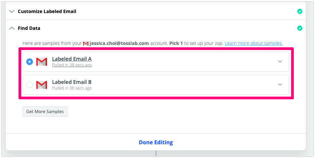This screenshot has width=315, height=158.
Task: Click the Labeled Email B title
Action: (x=72, y=82)
